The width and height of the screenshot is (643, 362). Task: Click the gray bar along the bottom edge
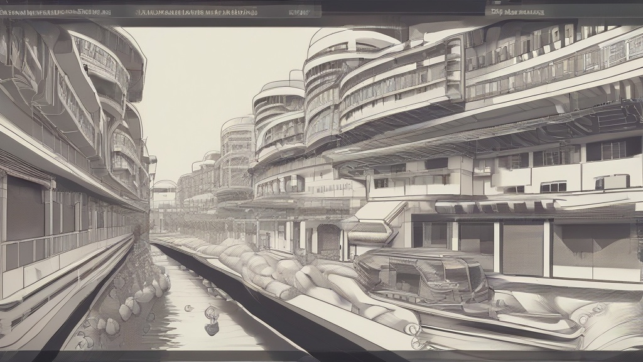321,356
